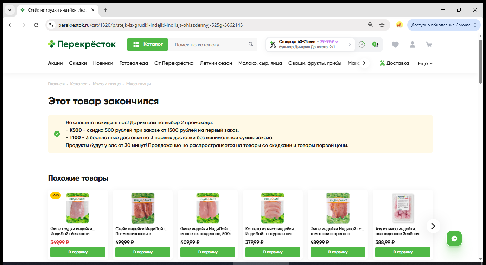Add the 409,99 ₽ fillet to cart

pyautogui.click(x=208, y=252)
